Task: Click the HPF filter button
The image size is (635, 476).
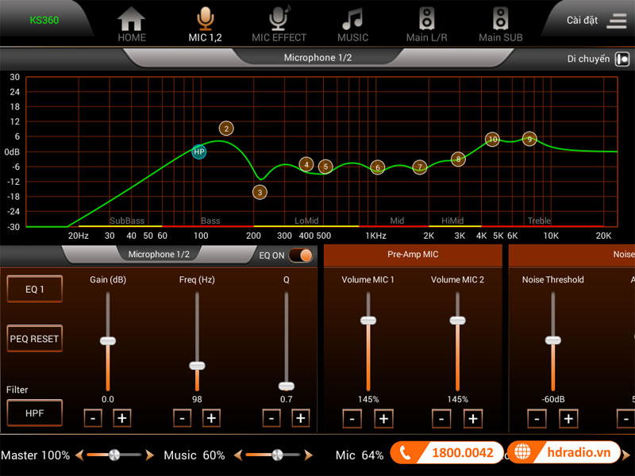Action: coord(35,413)
